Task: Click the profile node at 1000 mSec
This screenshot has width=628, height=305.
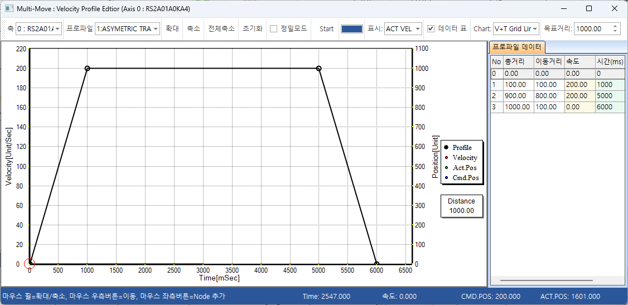Action: point(88,69)
